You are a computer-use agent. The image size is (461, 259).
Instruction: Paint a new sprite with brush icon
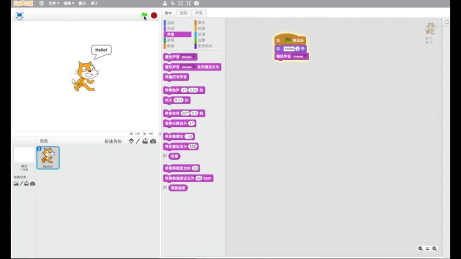(x=138, y=141)
